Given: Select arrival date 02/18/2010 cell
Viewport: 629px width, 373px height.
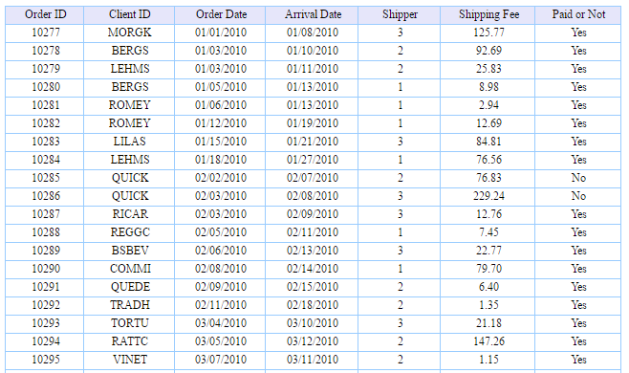Looking at the screenshot, I should (x=312, y=305).
